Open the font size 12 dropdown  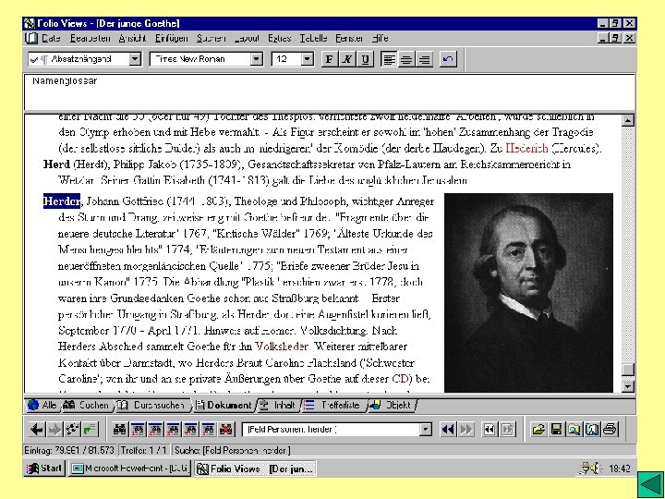(x=307, y=59)
